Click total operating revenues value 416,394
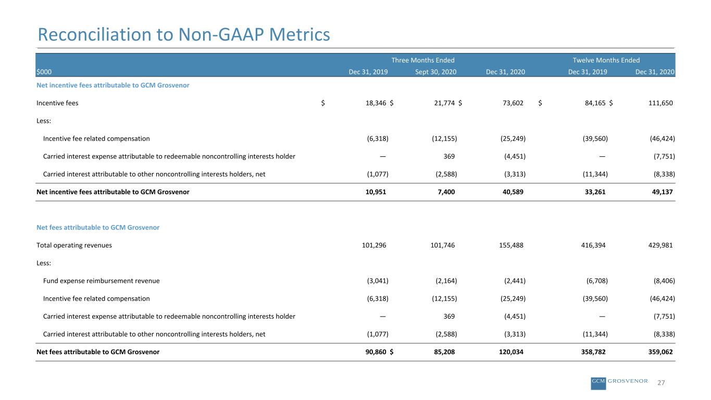Image resolution: width=711 pixels, height=400 pixels. [x=594, y=245]
